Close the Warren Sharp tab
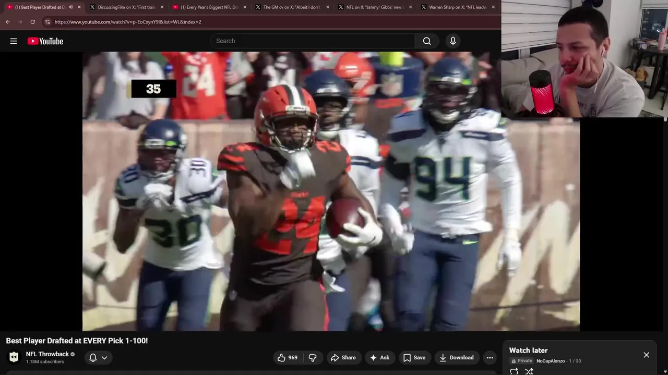This screenshot has height=375, width=668. tap(493, 7)
